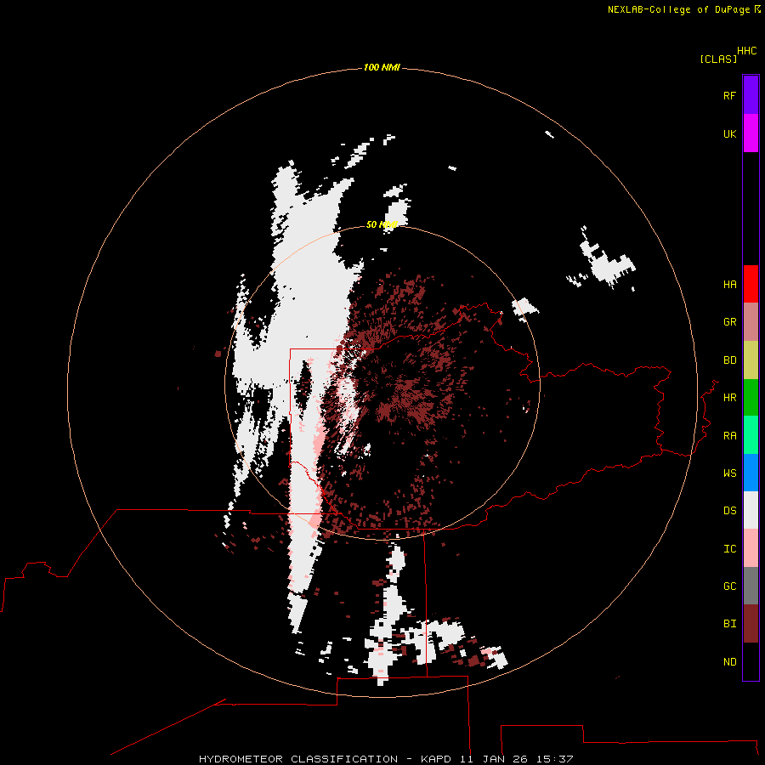Click the dark red BI legend swatch
The height and width of the screenshot is (765, 765).
[x=751, y=624]
